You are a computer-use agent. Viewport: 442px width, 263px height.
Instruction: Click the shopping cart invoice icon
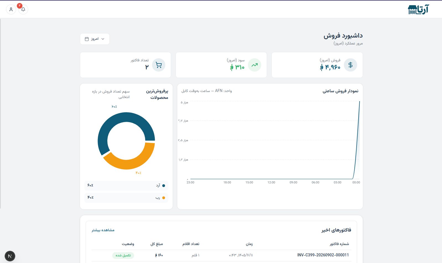[159, 65]
